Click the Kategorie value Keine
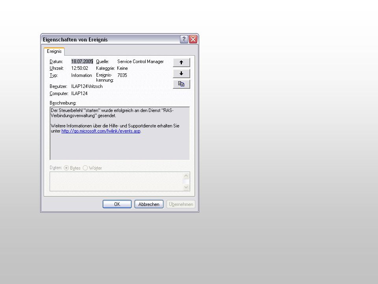Viewport: 378px width, 284px height. pyautogui.click(x=122, y=68)
